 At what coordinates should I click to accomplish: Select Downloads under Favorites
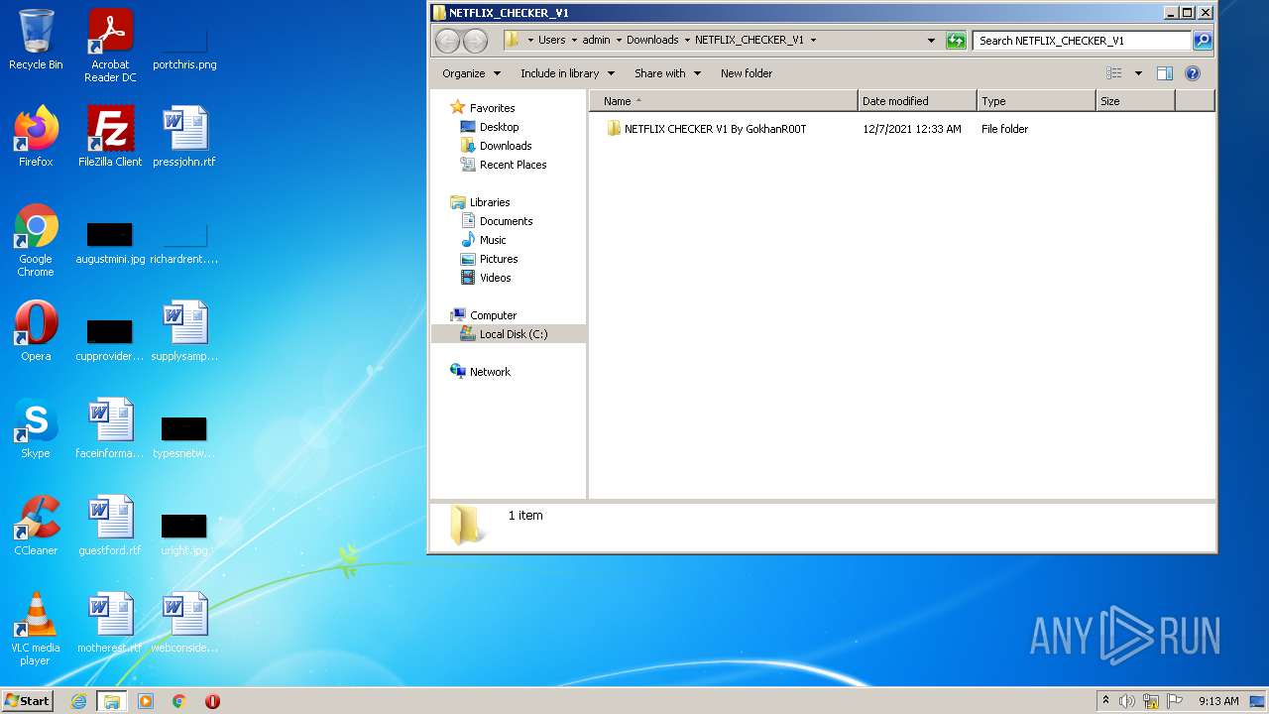pyautogui.click(x=506, y=146)
